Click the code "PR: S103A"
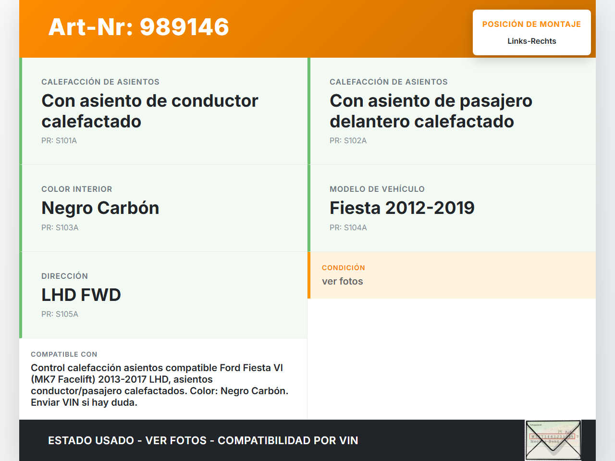Viewport: 615px width, 461px height. click(x=60, y=227)
